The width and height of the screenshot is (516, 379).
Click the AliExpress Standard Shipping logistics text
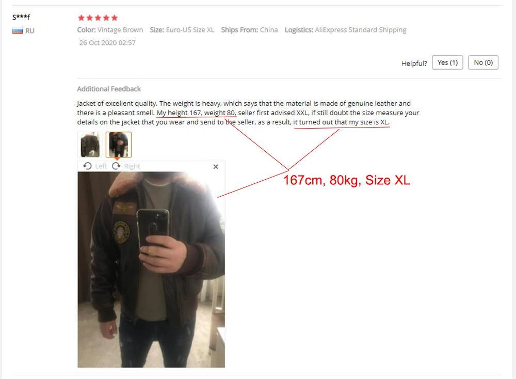click(x=360, y=30)
